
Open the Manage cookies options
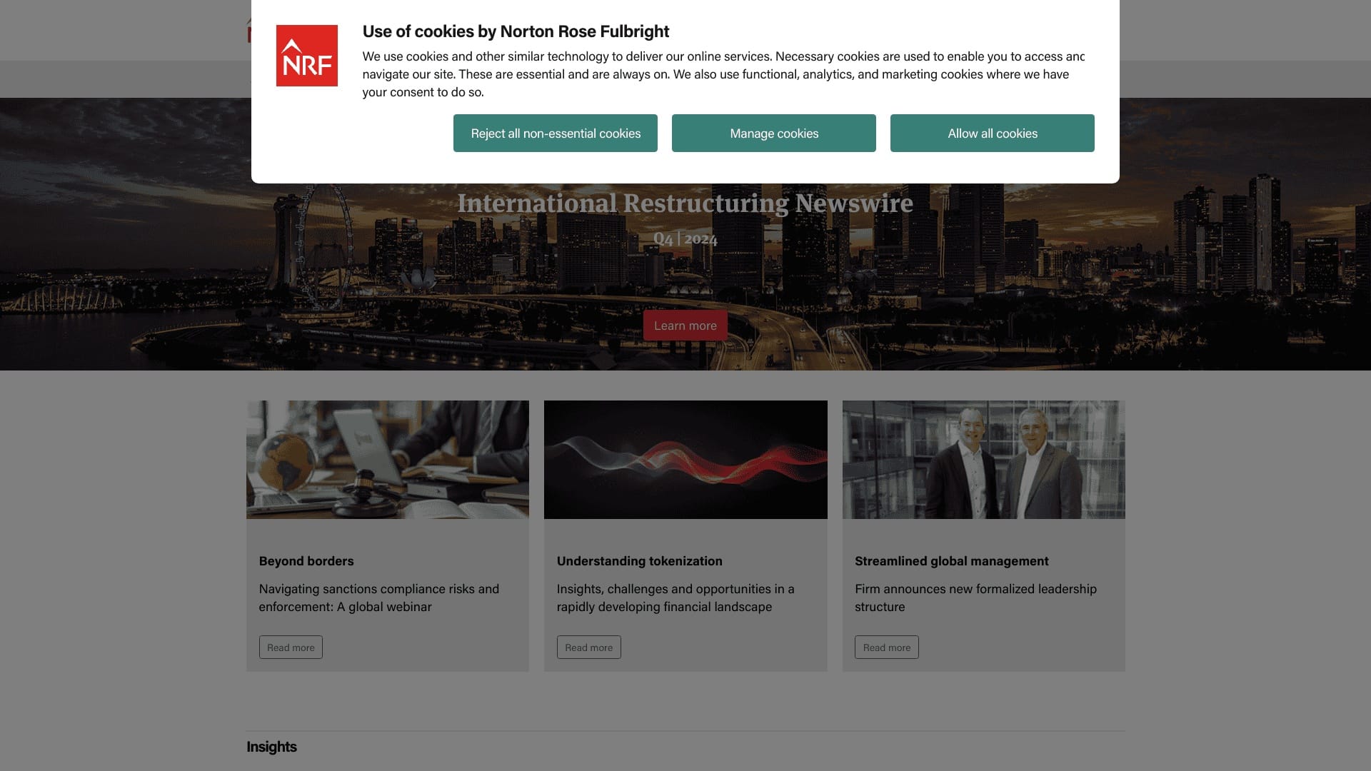click(x=773, y=133)
